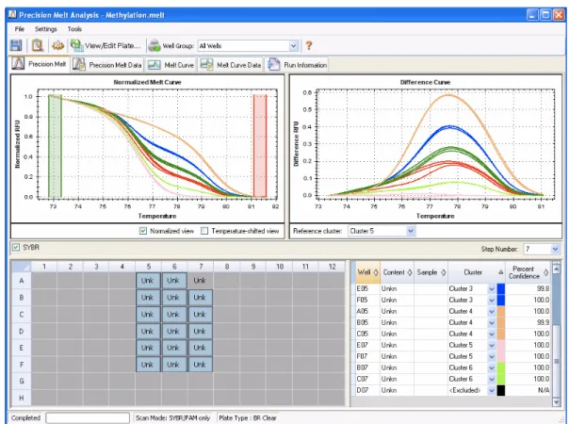Click the Well Group manager icon
Image resolution: width=569 pixels, height=424 pixels.
tap(154, 46)
